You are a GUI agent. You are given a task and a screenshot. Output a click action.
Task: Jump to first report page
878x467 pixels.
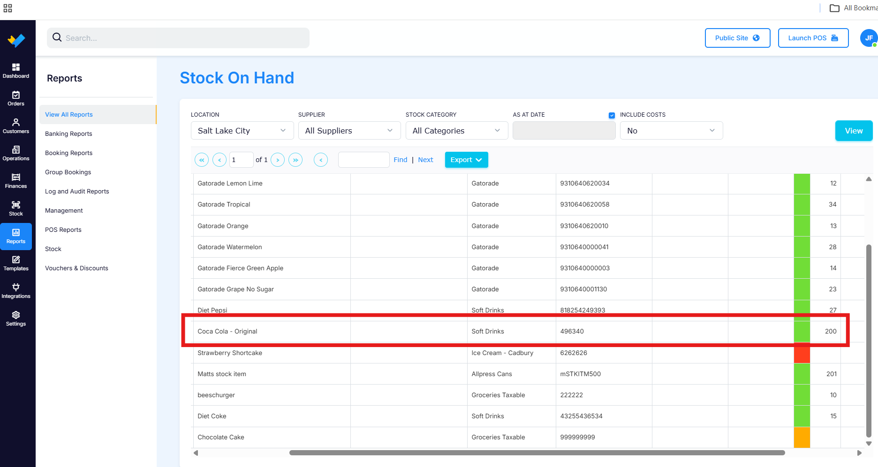(202, 160)
